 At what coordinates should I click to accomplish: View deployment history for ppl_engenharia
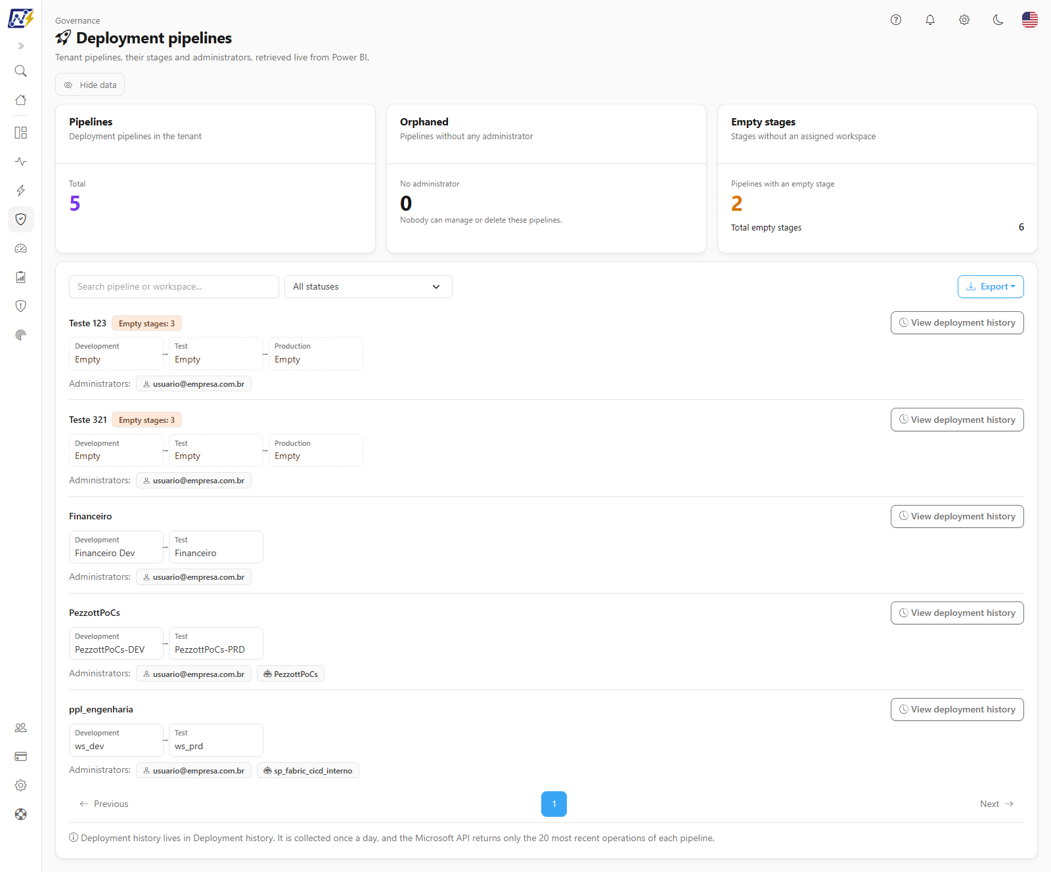(957, 710)
